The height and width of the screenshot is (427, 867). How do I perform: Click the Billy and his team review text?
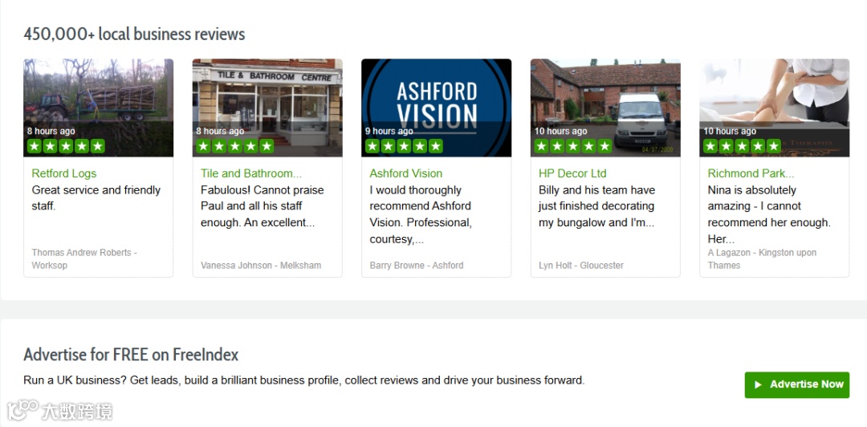click(596, 206)
